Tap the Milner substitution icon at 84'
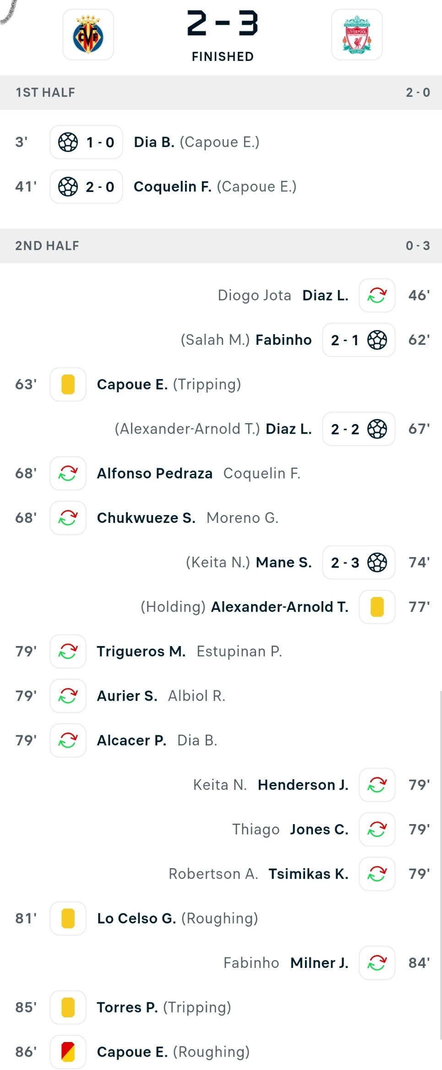442x1070 pixels. pos(377,963)
